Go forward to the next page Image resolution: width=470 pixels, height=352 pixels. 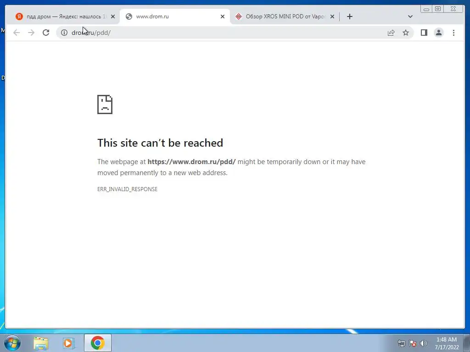click(x=31, y=33)
